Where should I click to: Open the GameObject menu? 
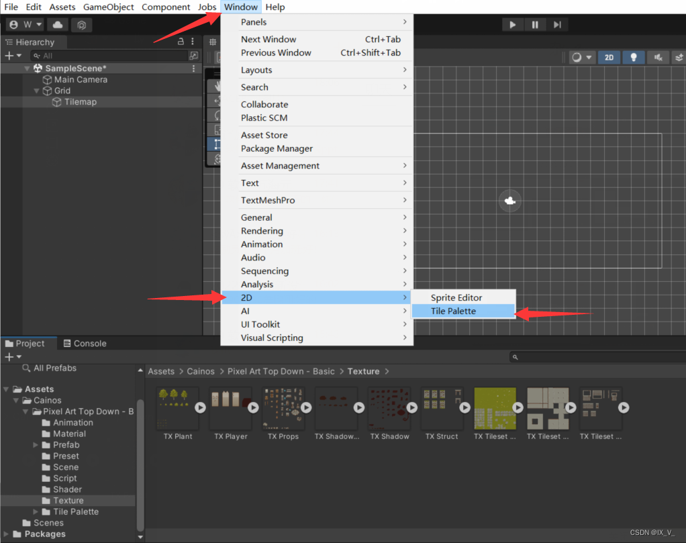point(109,7)
